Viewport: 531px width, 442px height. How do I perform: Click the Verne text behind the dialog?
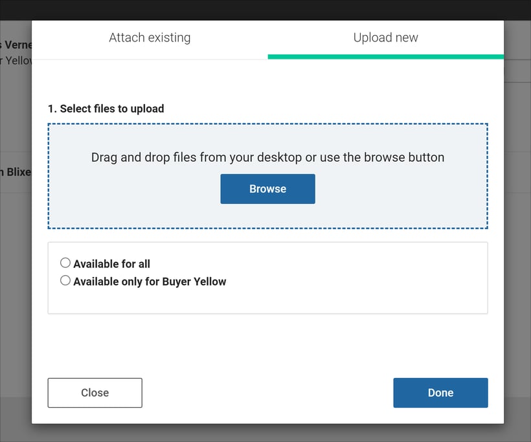click(x=14, y=45)
